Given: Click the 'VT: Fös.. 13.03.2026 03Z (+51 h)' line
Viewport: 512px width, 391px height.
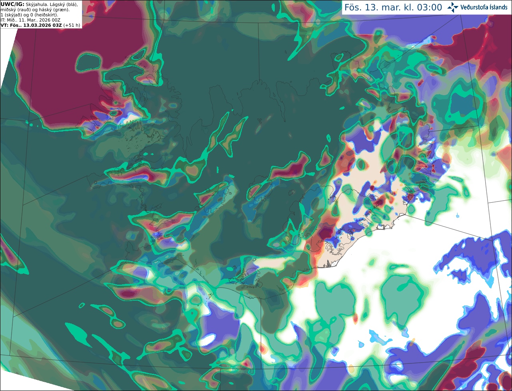Looking at the screenshot, I should 40,25.
